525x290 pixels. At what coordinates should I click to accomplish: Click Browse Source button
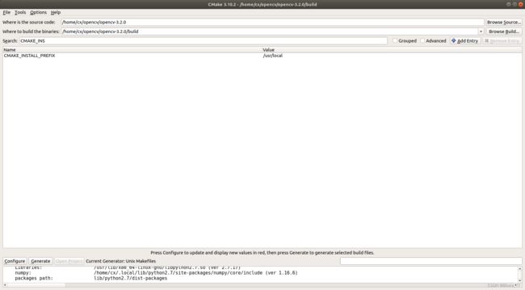[x=503, y=22]
